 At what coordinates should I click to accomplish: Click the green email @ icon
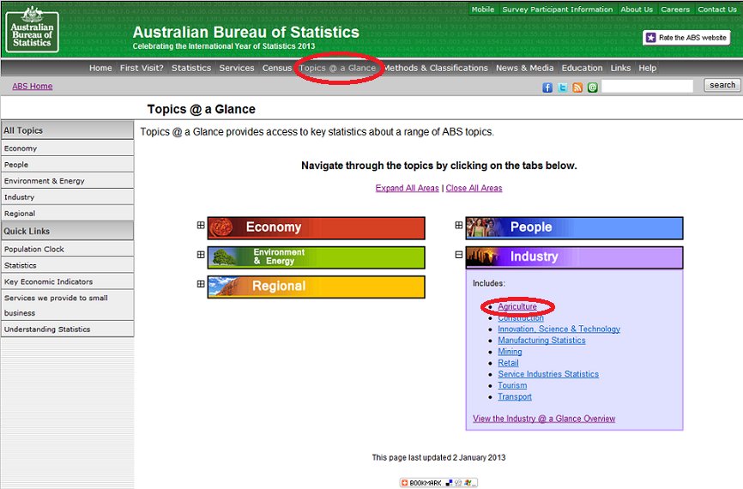[592, 88]
